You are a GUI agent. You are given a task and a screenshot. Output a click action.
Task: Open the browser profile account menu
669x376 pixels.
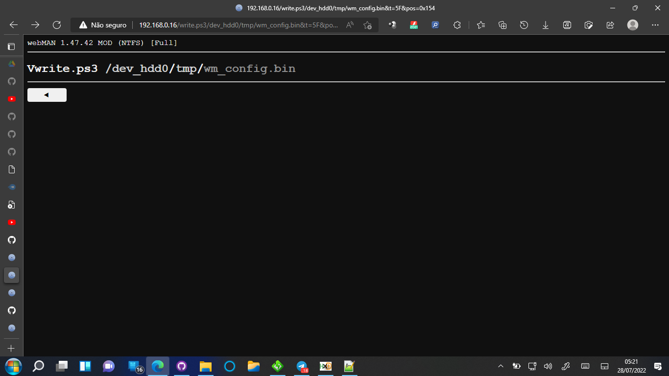632,24
